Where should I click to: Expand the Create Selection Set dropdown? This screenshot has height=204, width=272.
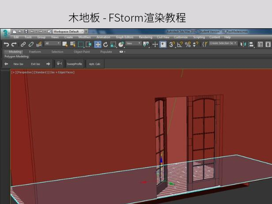pos(223,44)
